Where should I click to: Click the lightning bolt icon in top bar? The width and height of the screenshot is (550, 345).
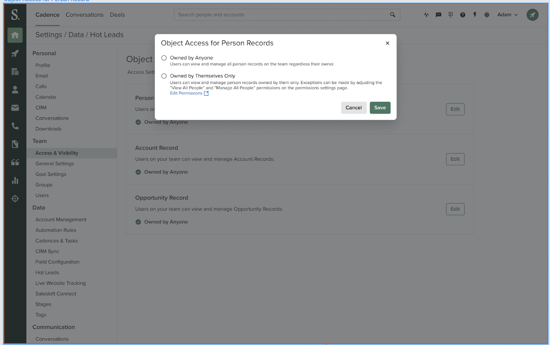coord(475,15)
